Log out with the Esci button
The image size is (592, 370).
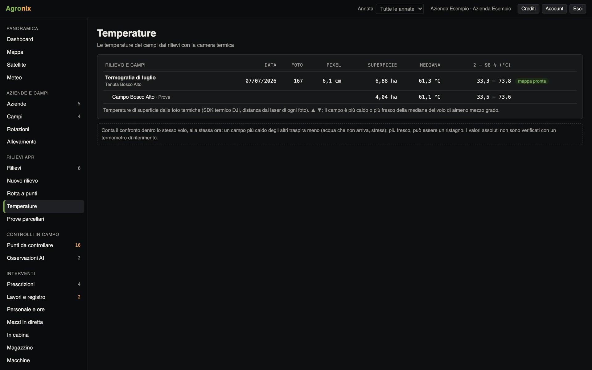[x=578, y=9]
